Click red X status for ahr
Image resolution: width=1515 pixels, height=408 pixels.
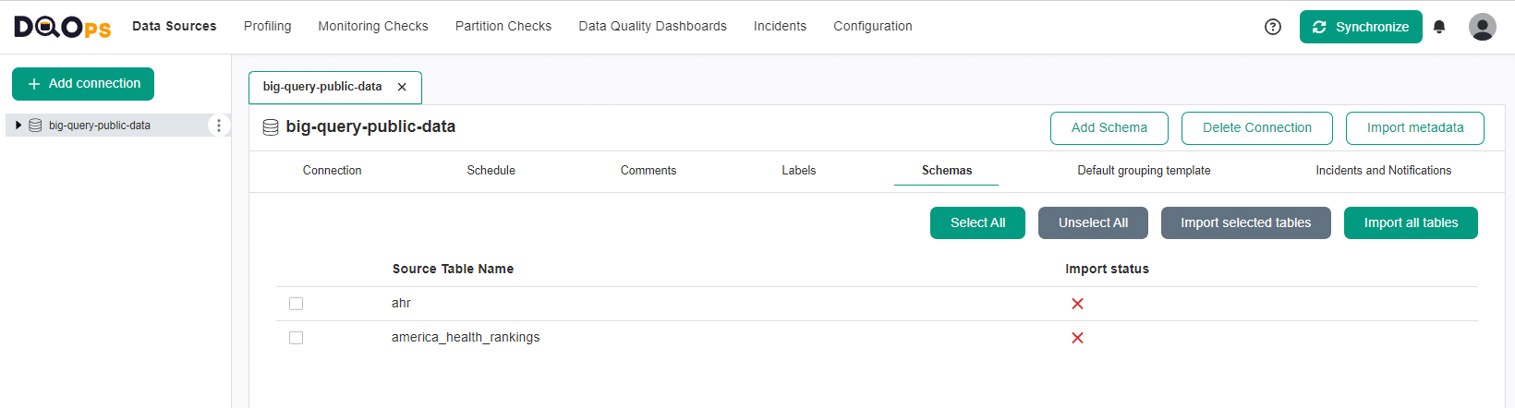point(1077,304)
